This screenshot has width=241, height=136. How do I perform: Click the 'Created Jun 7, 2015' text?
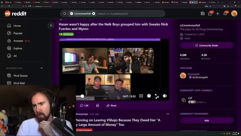pyautogui.click(x=194, y=34)
